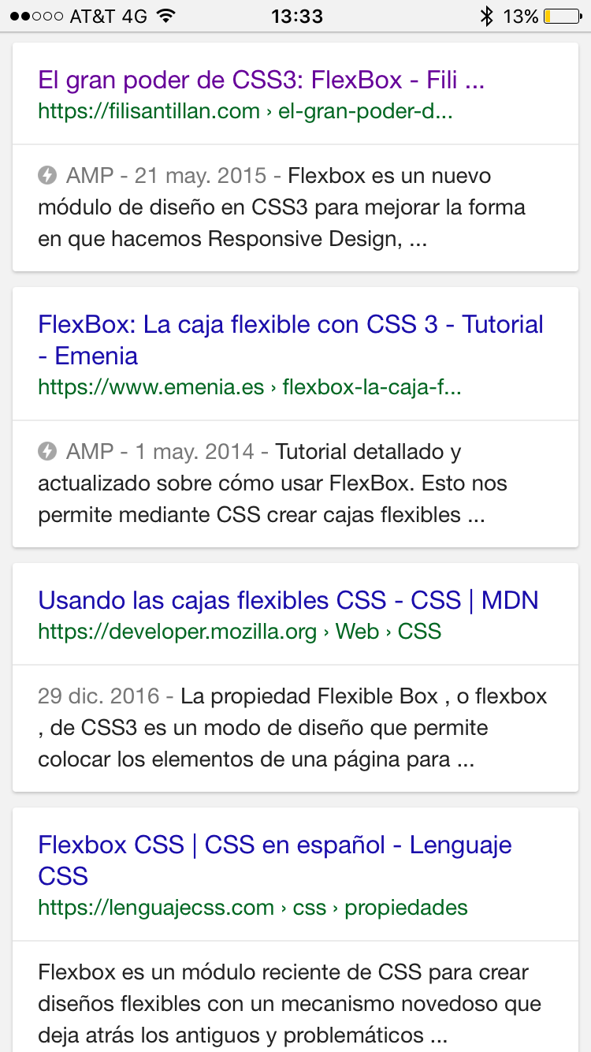Open 'El gran poder de CSS3: FlexBox' result
This screenshot has height=1052, width=591.
pos(261,80)
